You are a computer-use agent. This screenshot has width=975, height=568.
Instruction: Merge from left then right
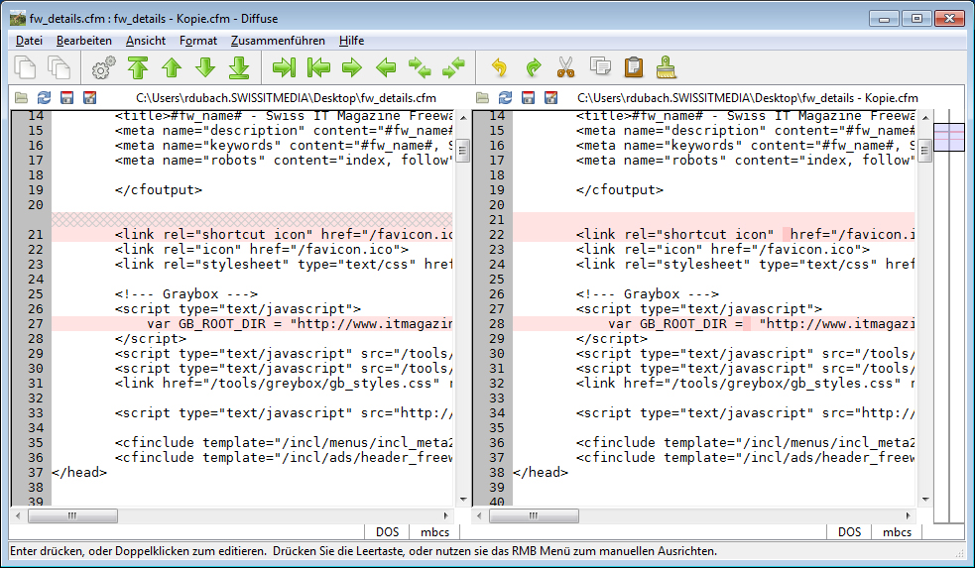pyautogui.click(x=420, y=67)
